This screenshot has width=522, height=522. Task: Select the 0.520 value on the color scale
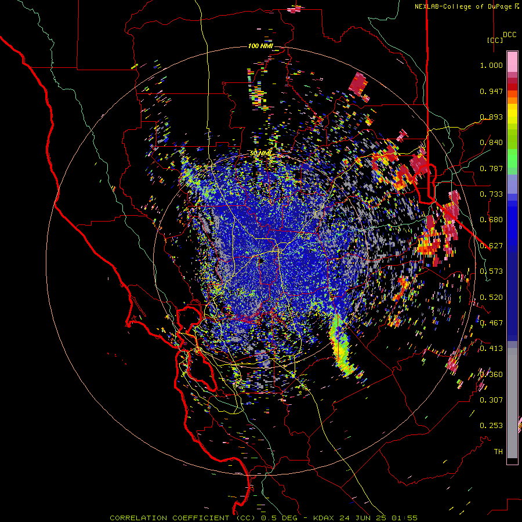pos(491,298)
